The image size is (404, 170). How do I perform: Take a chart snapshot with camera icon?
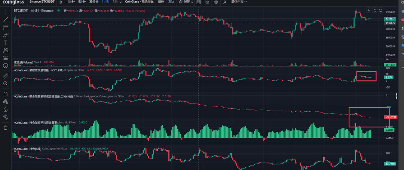207,2
